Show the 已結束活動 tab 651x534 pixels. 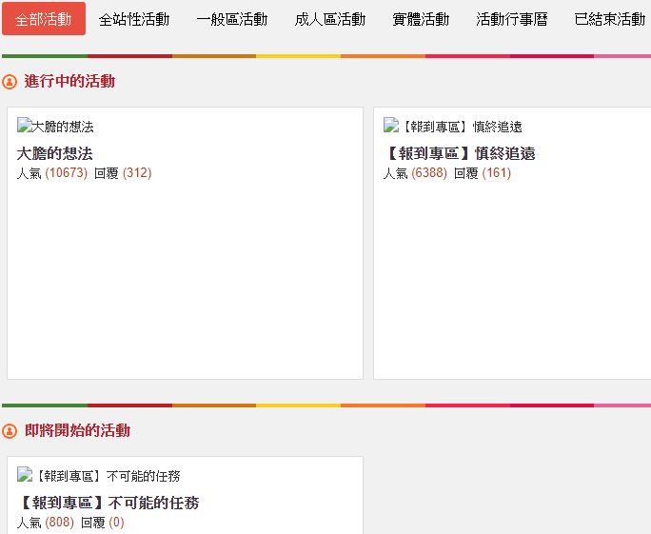click(610, 19)
